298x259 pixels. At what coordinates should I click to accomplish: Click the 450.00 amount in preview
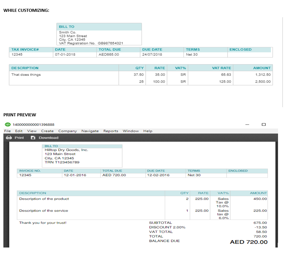pos(260,199)
